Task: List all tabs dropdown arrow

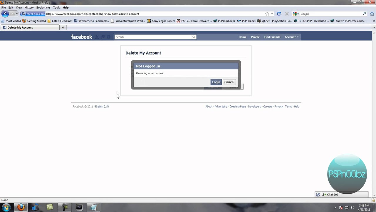Action: 374,27
